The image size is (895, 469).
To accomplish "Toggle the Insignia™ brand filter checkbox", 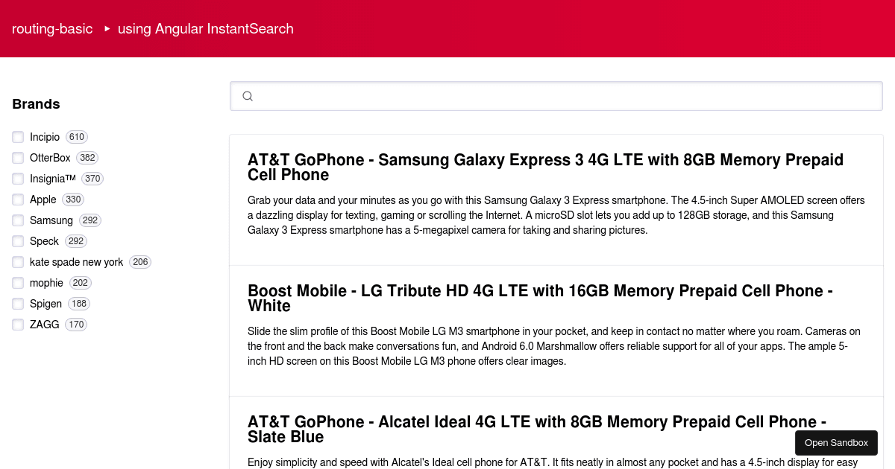I will pos(18,179).
